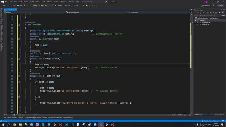Click the Solution Explorer Properties wrench icon
226x127 pixels.
(219, 13)
